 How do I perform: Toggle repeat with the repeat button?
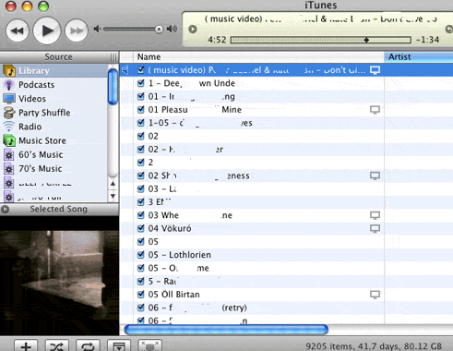coord(88,346)
